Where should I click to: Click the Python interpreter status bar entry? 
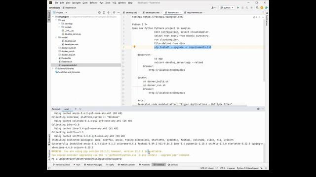click(247, 168)
